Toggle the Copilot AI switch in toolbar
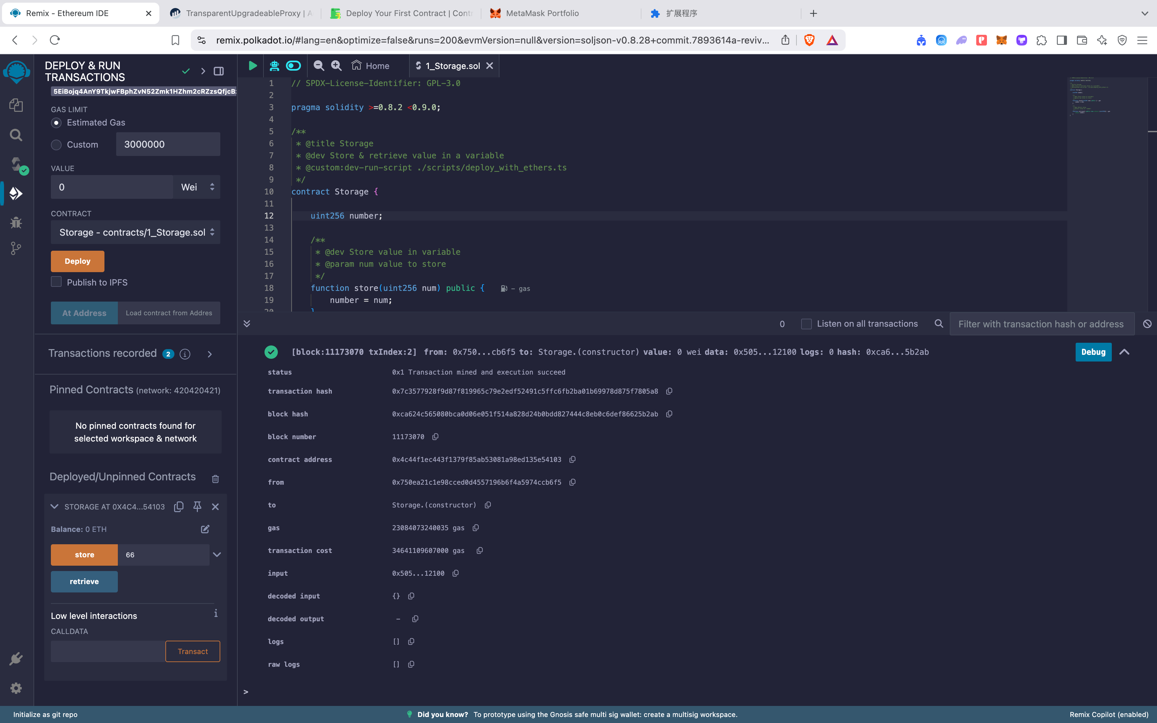The image size is (1157, 723). (x=293, y=66)
